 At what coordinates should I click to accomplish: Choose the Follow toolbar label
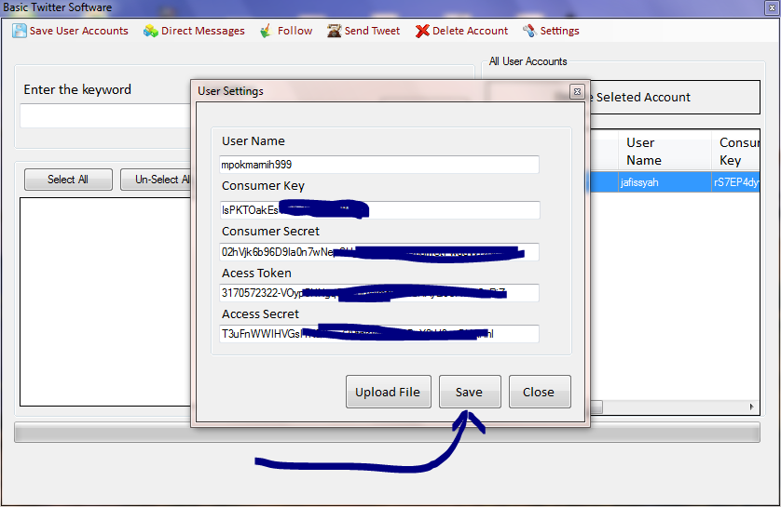pyautogui.click(x=295, y=31)
